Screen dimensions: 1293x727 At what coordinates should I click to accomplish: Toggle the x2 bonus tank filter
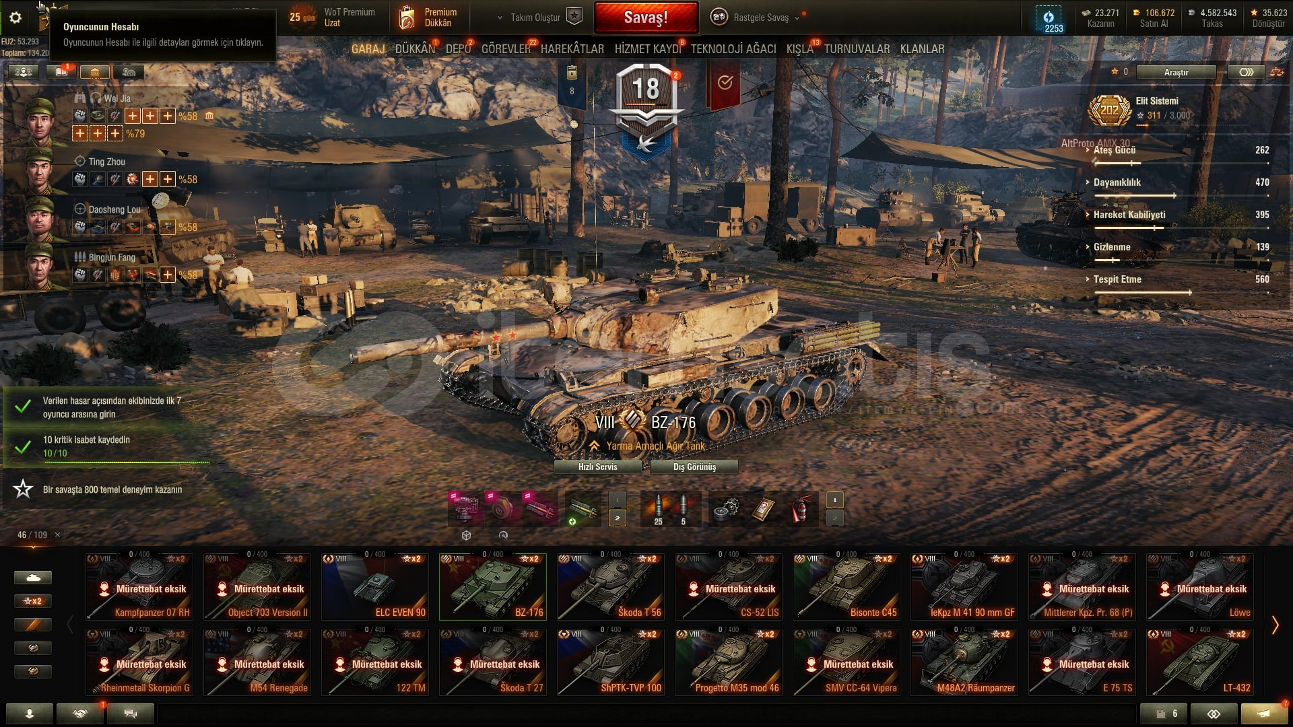click(32, 601)
